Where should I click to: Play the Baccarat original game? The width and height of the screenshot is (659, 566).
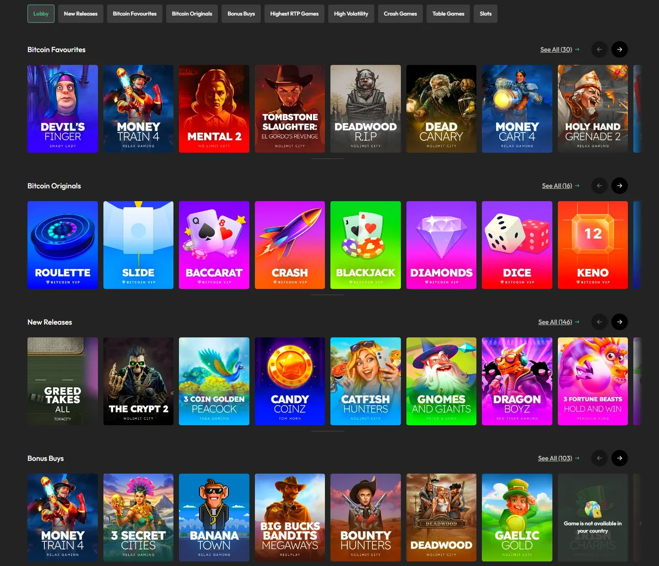coord(214,245)
